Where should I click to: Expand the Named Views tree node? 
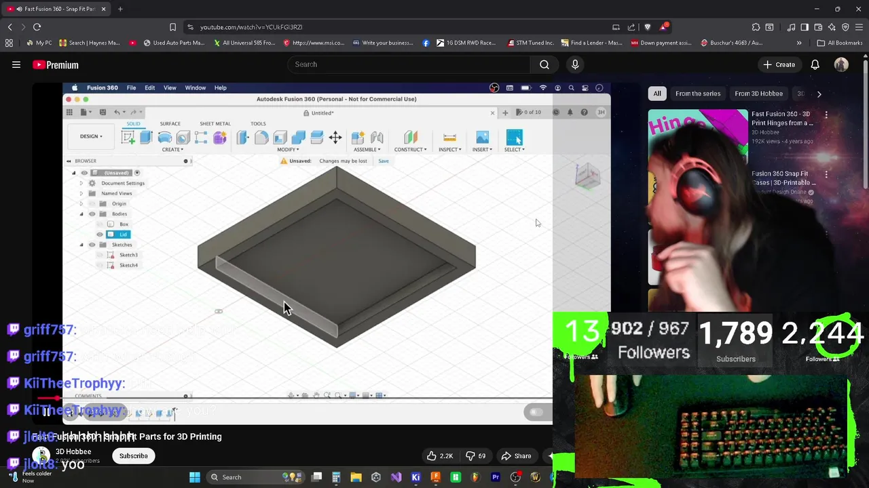(x=81, y=193)
